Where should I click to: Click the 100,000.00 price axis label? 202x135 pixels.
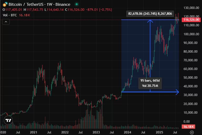191,34
